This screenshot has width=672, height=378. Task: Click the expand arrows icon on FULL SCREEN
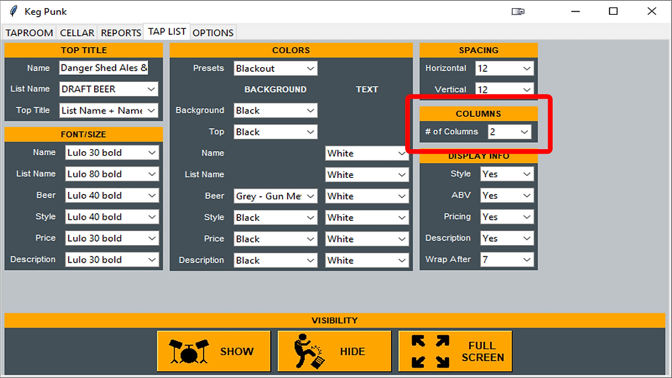click(x=430, y=351)
